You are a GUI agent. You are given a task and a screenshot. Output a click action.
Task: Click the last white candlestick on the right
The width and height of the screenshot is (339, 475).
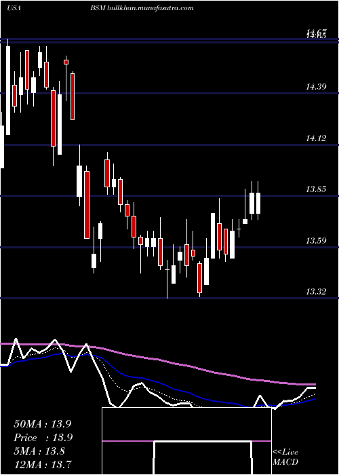click(x=258, y=203)
